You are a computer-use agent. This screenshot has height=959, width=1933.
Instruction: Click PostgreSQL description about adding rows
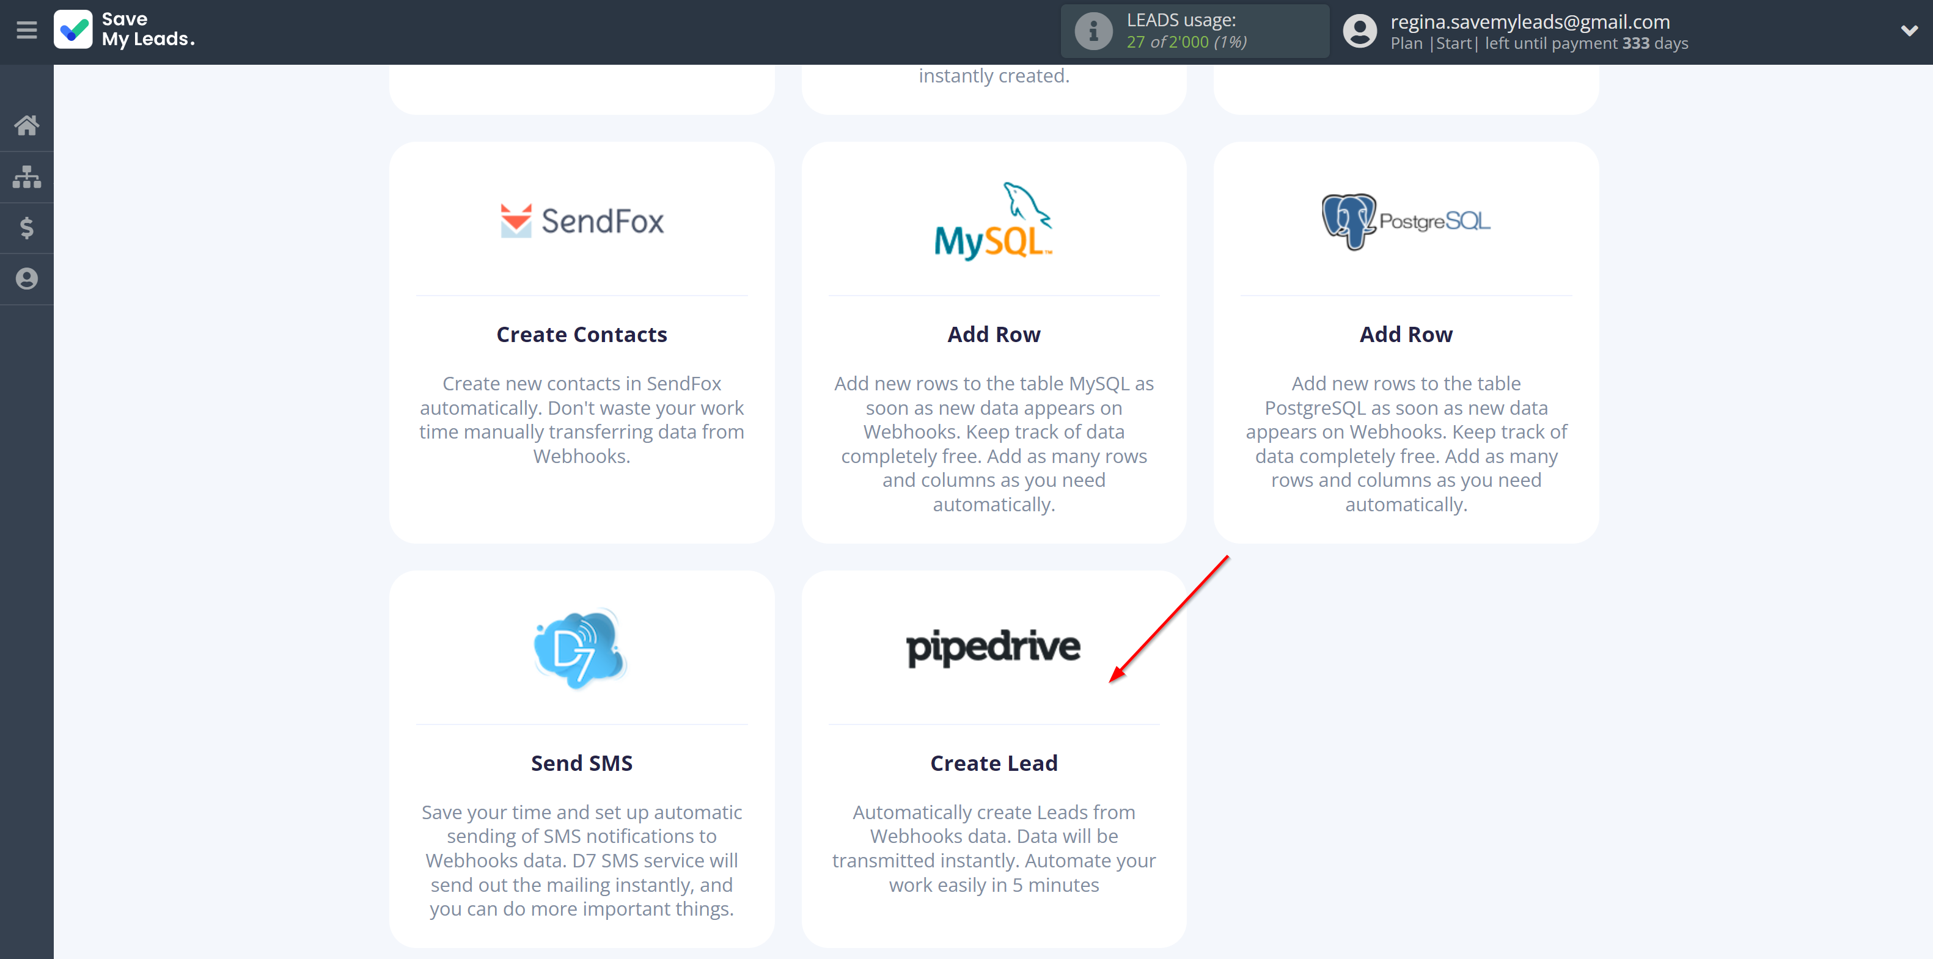[1406, 444]
